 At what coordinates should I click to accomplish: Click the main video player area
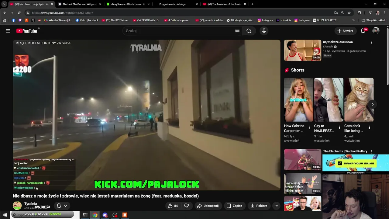pos(146,115)
